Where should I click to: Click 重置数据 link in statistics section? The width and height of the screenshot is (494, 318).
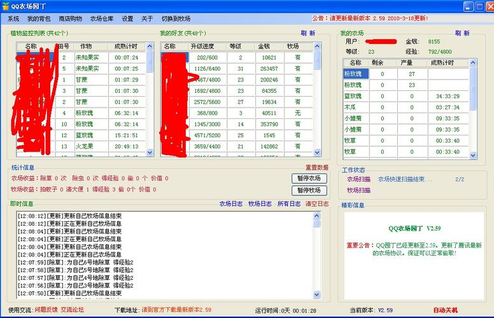pyautogui.click(x=317, y=167)
